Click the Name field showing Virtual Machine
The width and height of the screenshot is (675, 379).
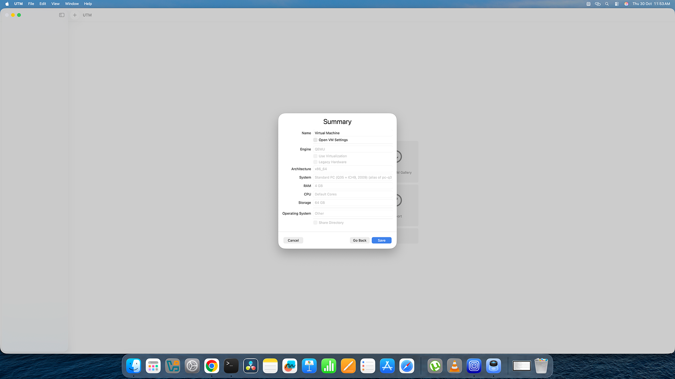tap(353, 133)
